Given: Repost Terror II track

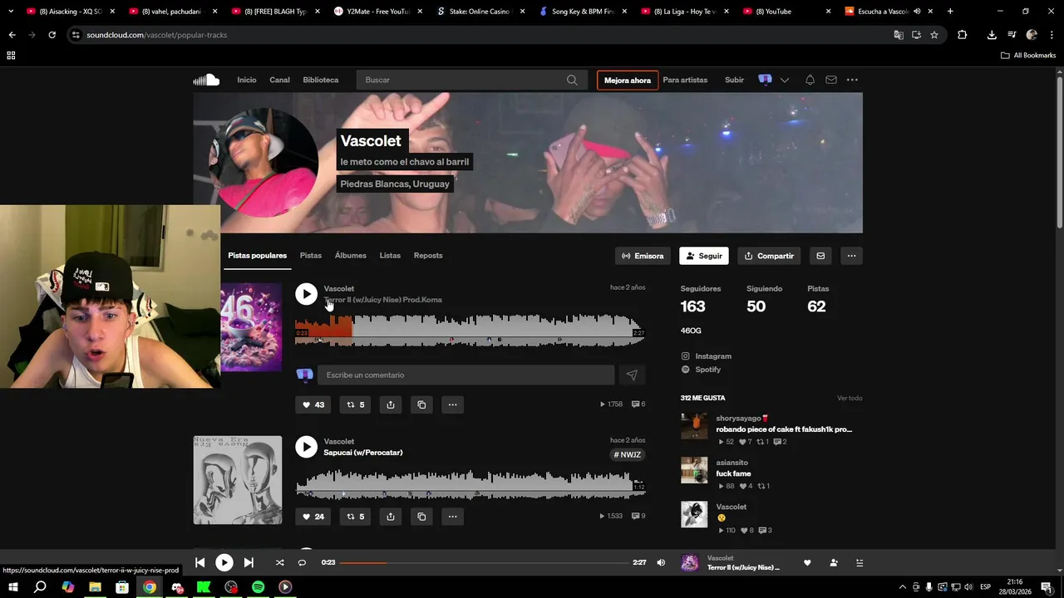Looking at the screenshot, I should 356,404.
